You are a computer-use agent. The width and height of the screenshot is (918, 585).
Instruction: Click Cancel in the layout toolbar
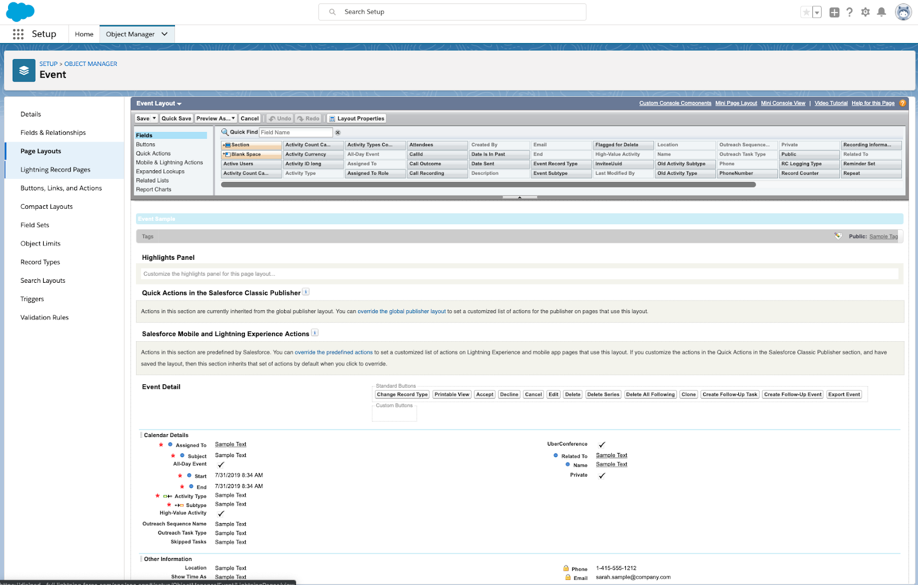coord(250,119)
